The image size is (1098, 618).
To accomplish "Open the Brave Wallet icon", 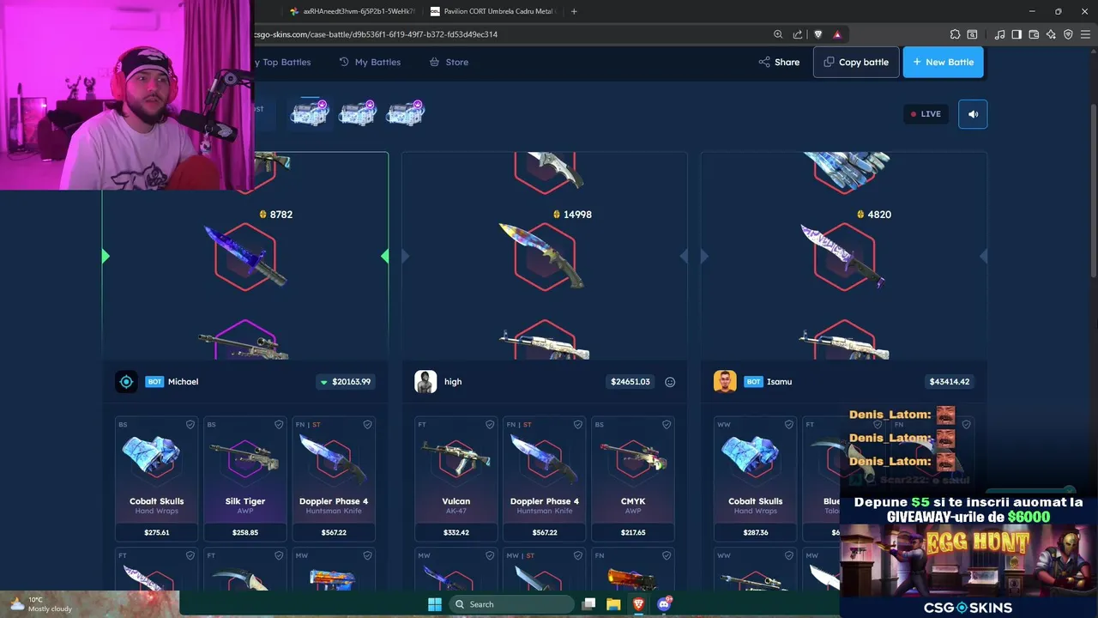I will [x=1034, y=34].
